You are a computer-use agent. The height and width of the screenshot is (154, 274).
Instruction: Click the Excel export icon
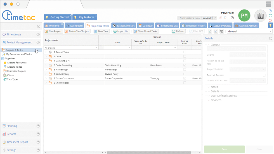click(x=210, y=31)
